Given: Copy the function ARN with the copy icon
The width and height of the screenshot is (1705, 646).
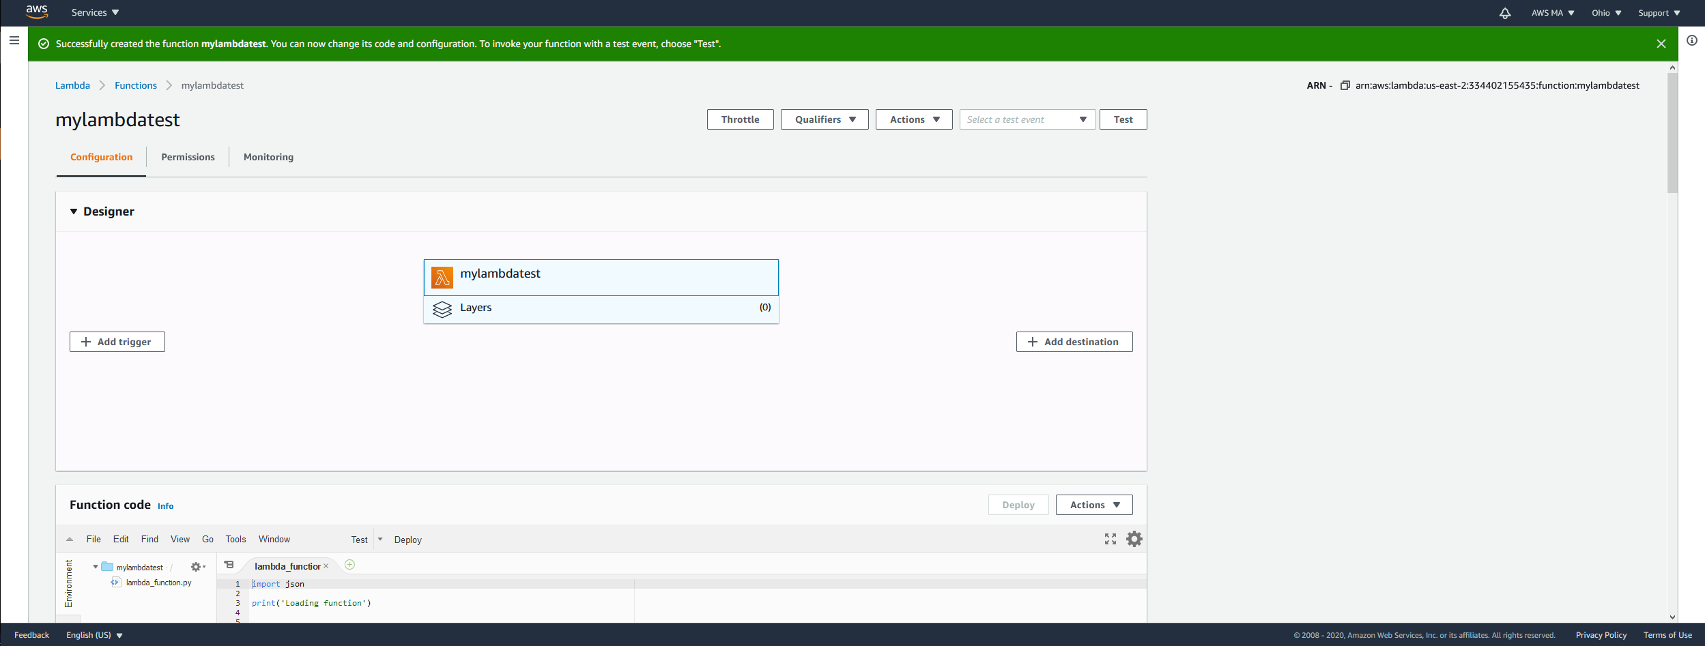Looking at the screenshot, I should click(x=1345, y=85).
